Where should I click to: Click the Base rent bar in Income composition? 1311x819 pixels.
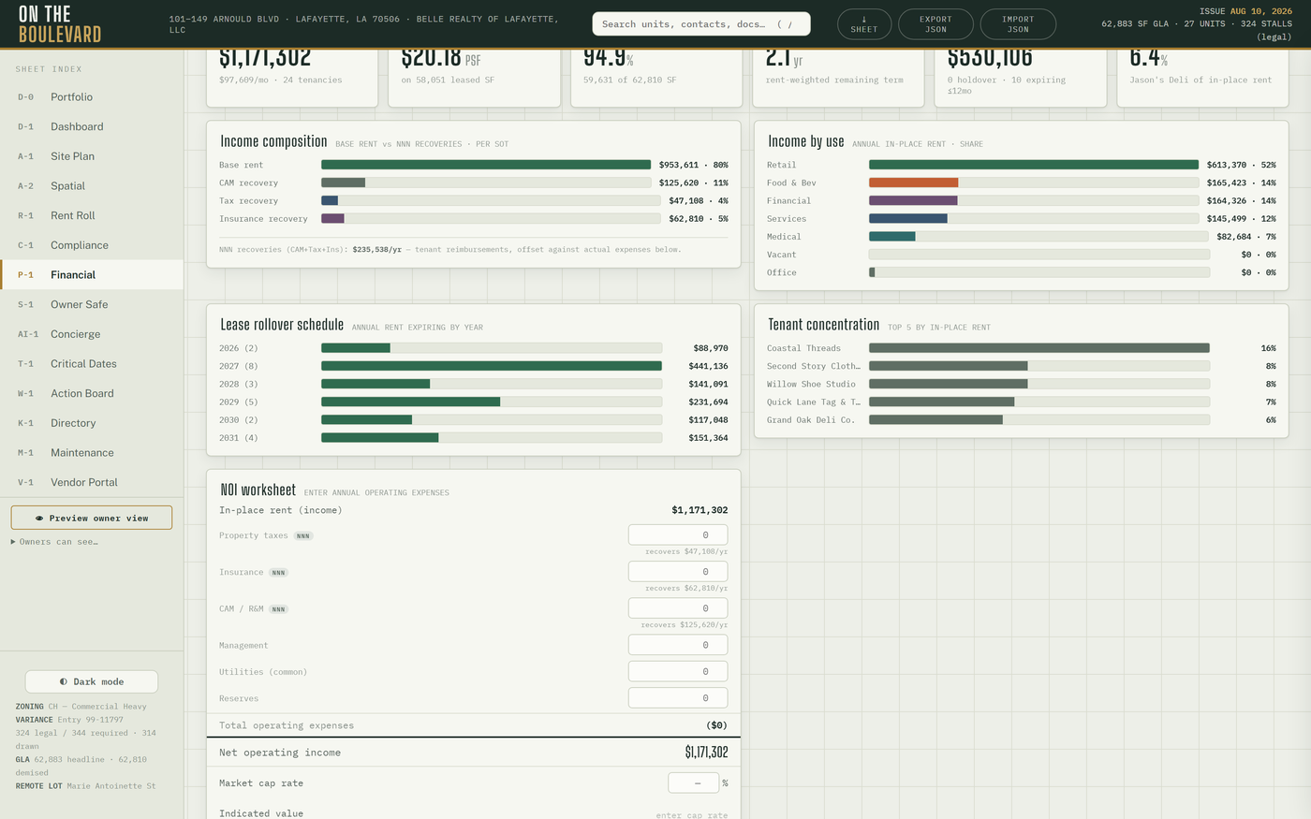coord(486,165)
